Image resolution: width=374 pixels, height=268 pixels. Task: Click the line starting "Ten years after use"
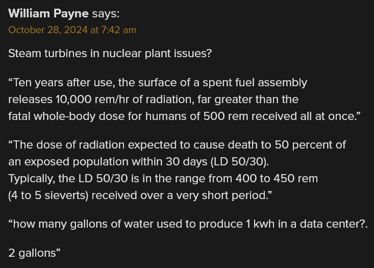[x=158, y=83]
